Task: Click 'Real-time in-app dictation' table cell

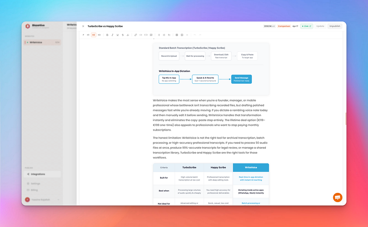Action: tap(251, 179)
